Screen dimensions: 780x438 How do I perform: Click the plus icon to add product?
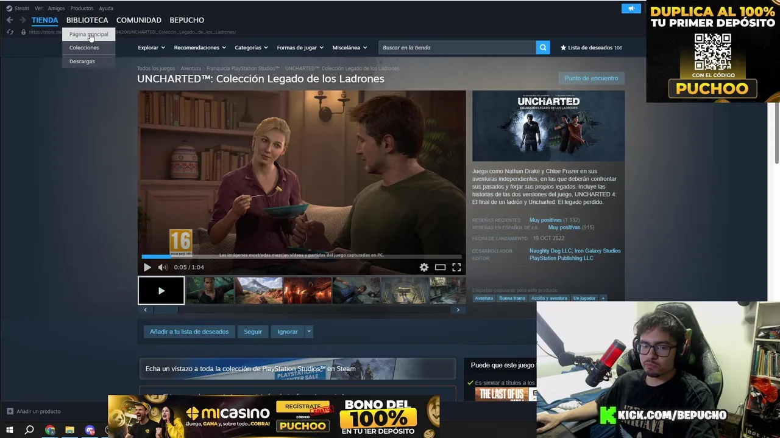pos(10,411)
